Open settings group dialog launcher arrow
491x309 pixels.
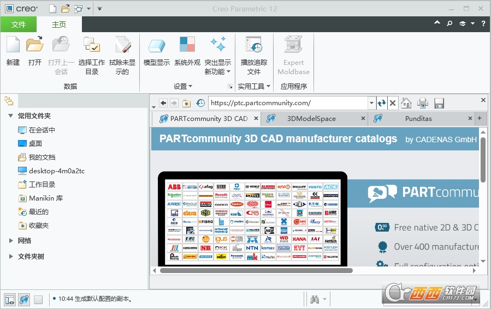(x=230, y=87)
